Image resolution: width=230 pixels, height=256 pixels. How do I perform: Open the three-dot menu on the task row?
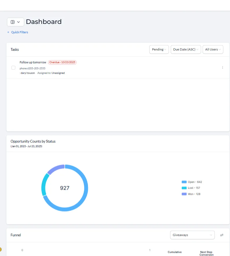pos(222,68)
